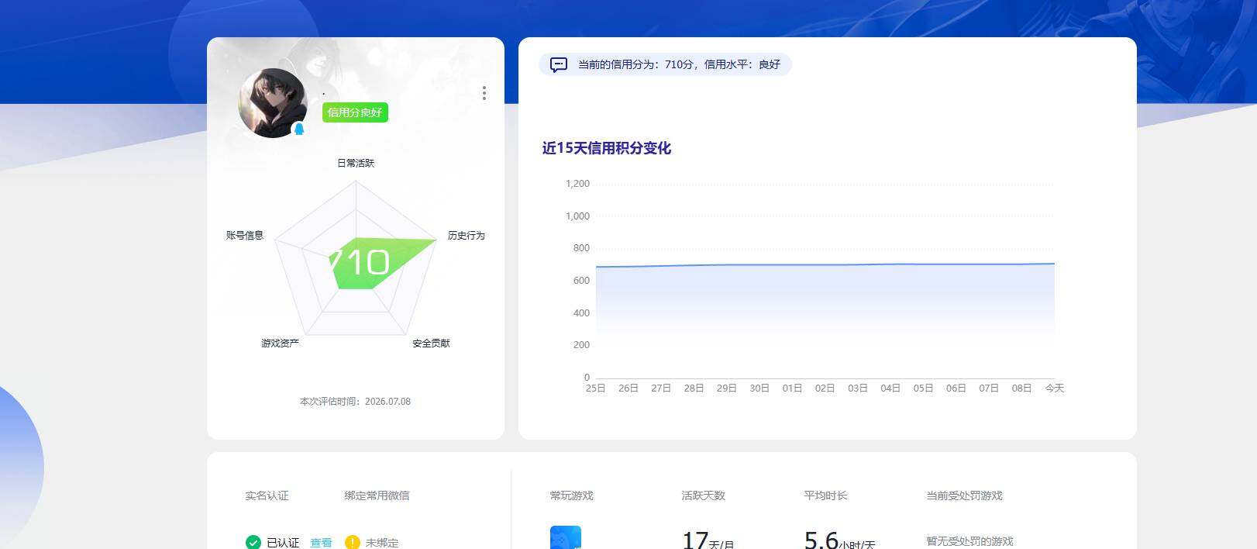Click the user avatar picture
The width and height of the screenshot is (1257, 549).
point(272,103)
